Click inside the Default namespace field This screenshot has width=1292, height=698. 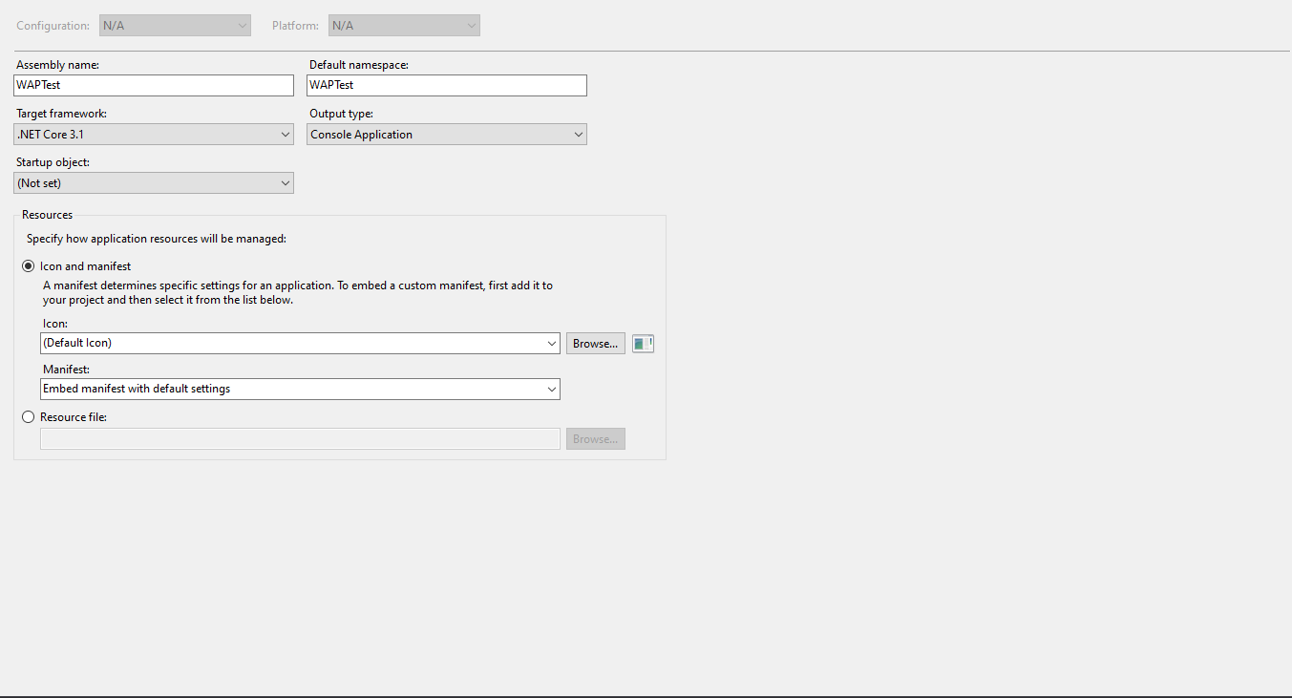[446, 85]
